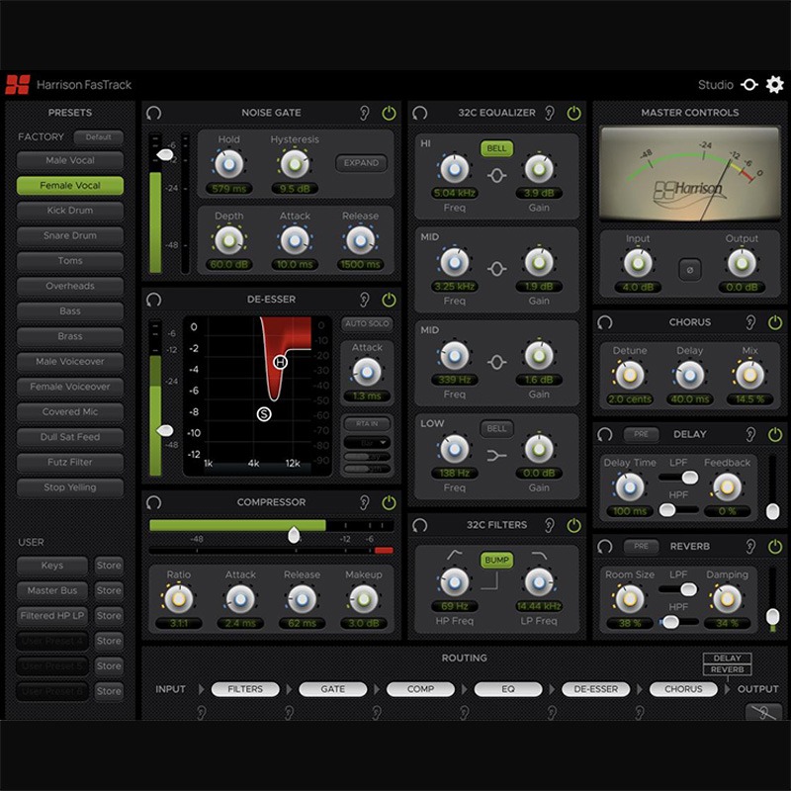This screenshot has height=791, width=791.
Task: Reset the Reverb module
Action: coord(605,547)
